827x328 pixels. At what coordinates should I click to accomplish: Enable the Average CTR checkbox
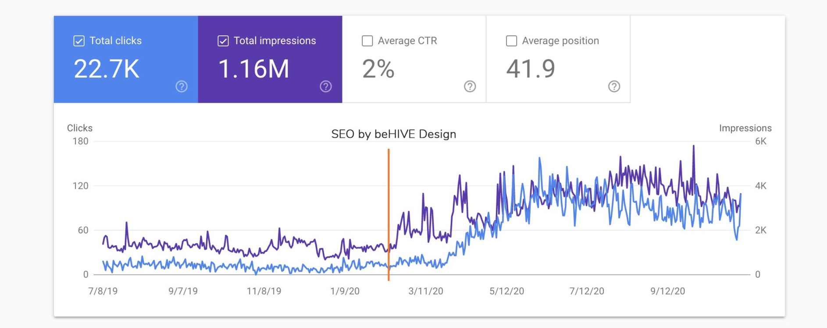tap(367, 41)
